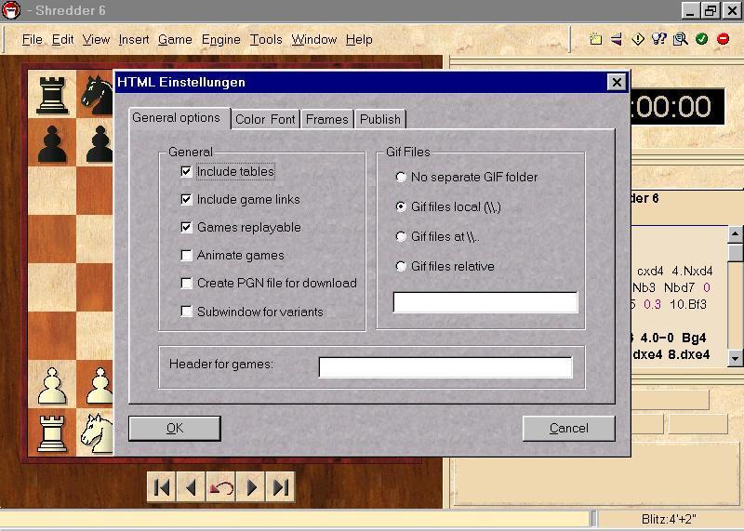Click the yellow warning diamond toolbar icon

pos(638,39)
